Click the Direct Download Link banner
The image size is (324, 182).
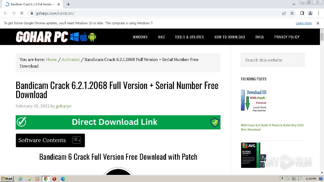pos(118,122)
